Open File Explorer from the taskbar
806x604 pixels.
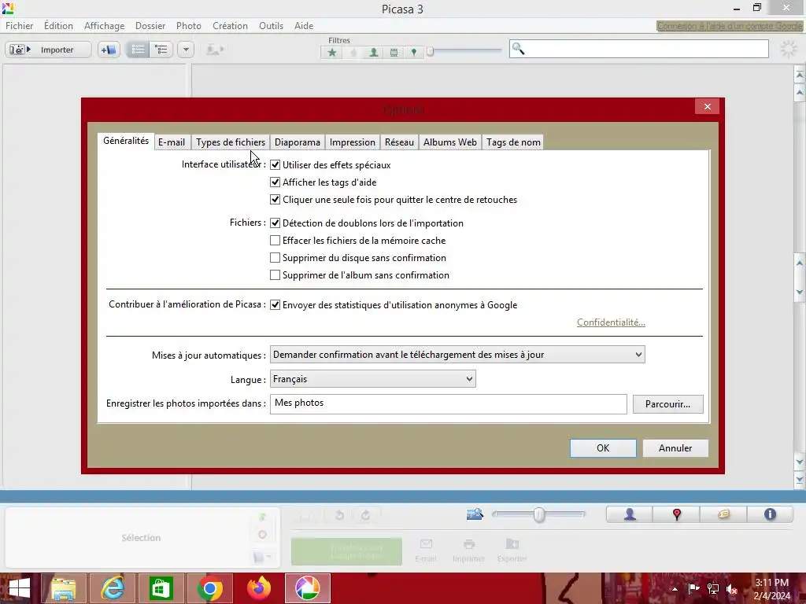click(x=63, y=588)
